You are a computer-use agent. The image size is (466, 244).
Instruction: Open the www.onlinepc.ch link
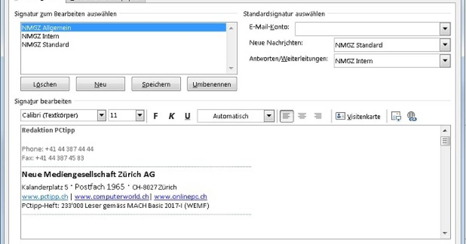181,196
